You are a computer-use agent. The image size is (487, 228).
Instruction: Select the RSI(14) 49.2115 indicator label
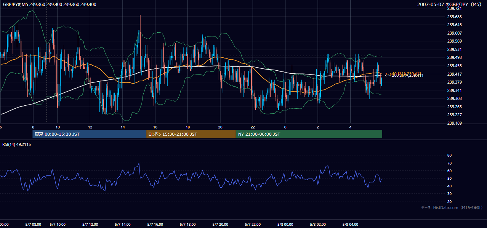click(x=17, y=144)
